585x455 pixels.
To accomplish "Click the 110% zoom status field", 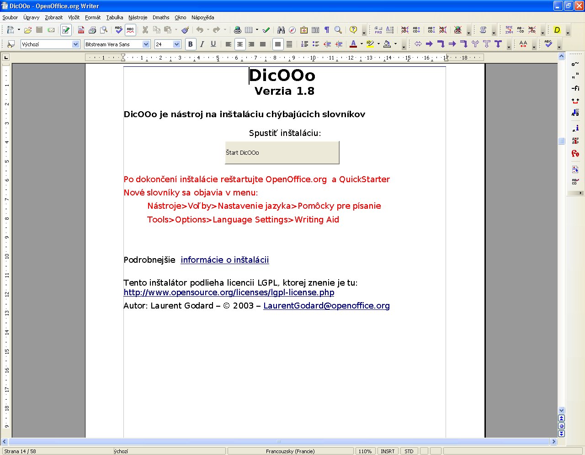I will tap(365, 451).
